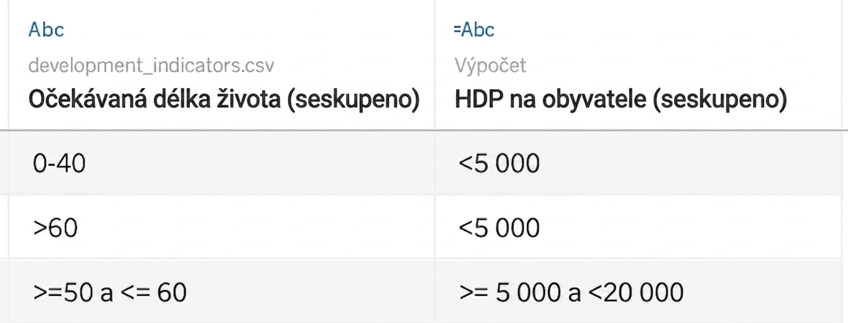Screen dimensions: 848x323
Task: Click the blank space right of =Abc
Action: pyautogui.click(x=666, y=30)
